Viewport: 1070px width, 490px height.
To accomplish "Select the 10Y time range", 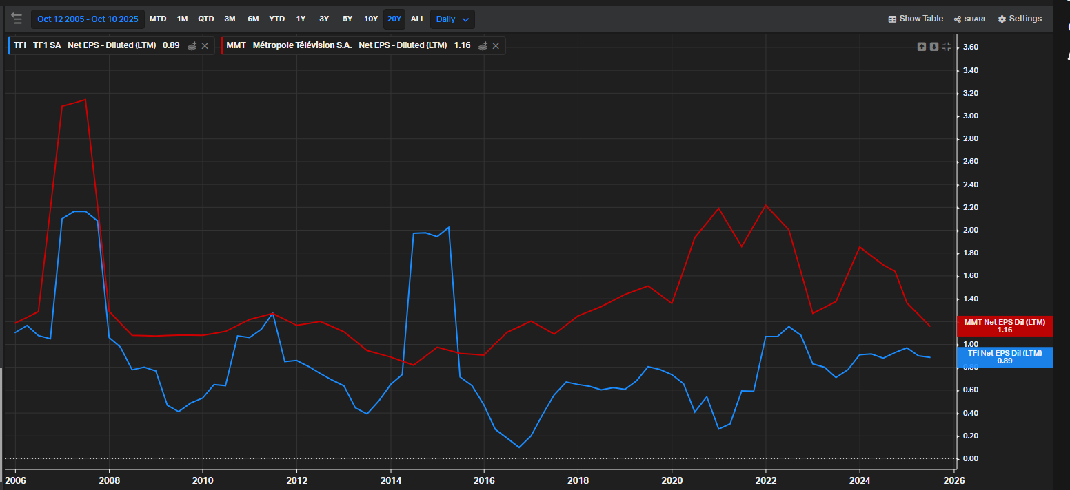I will tap(371, 19).
